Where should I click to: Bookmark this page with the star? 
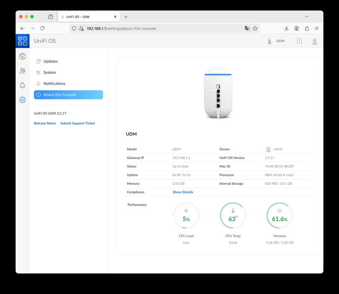point(255,28)
